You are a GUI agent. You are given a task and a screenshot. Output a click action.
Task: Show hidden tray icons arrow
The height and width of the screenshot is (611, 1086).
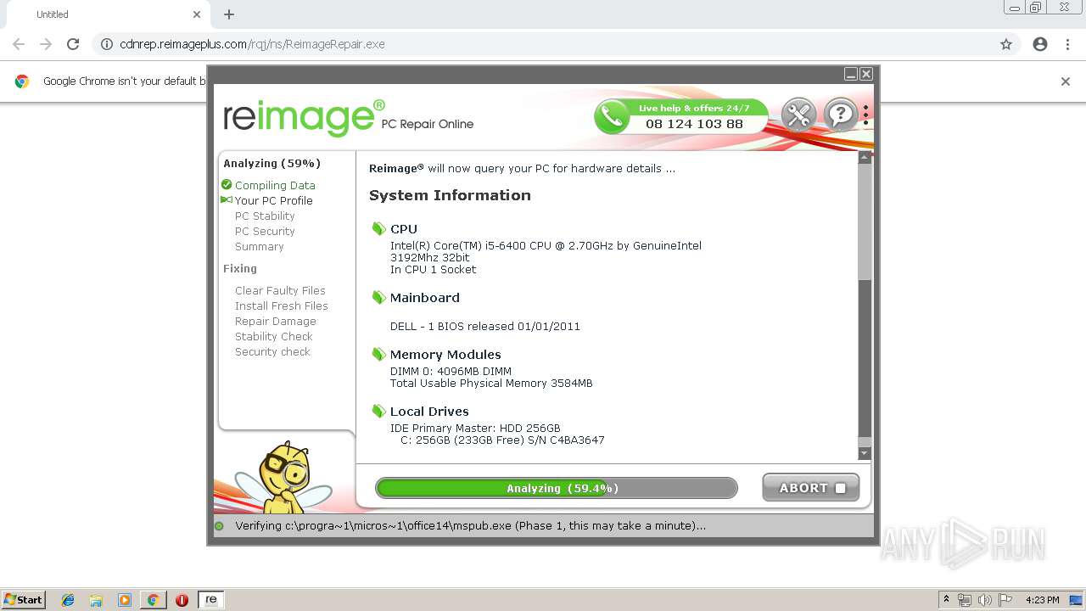pos(947,600)
